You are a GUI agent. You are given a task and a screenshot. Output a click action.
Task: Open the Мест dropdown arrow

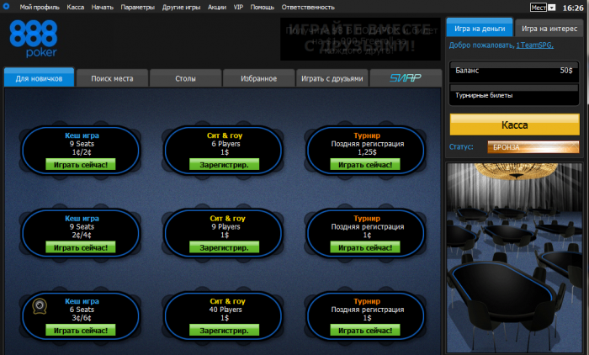click(551, 7)
